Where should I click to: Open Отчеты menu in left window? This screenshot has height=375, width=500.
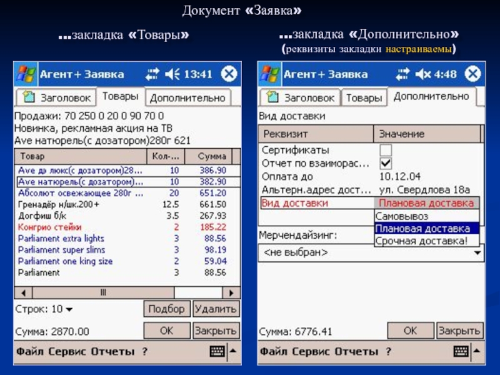coord(112,351)
